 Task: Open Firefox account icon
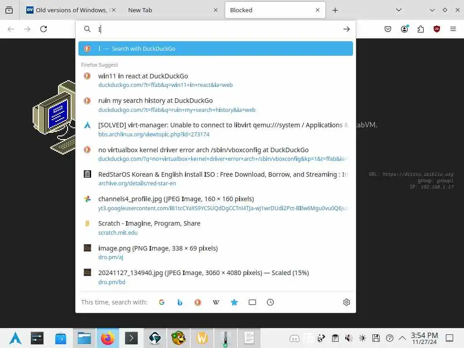click(x=404, y=29)
